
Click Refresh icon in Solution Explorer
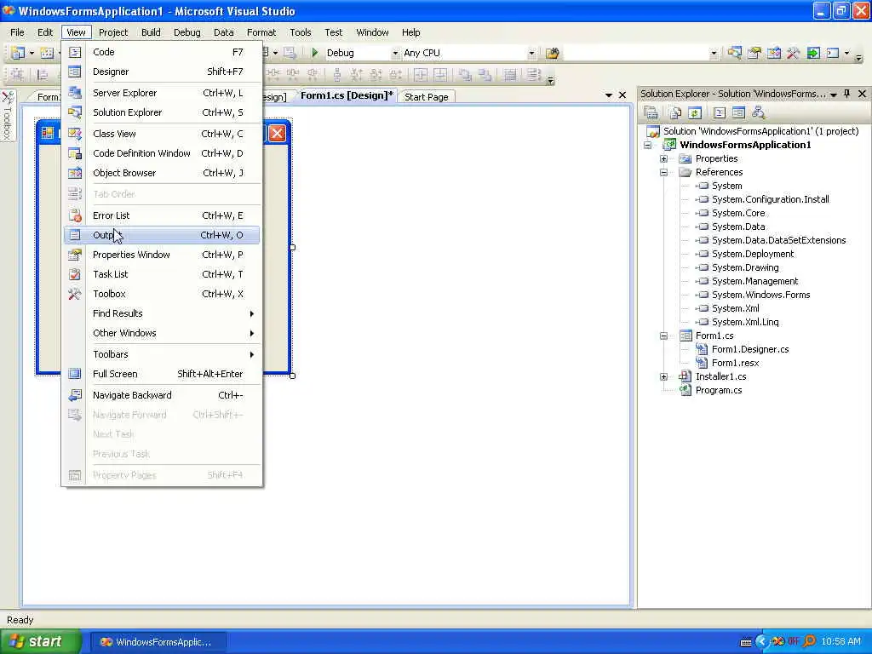coord(695,113)
